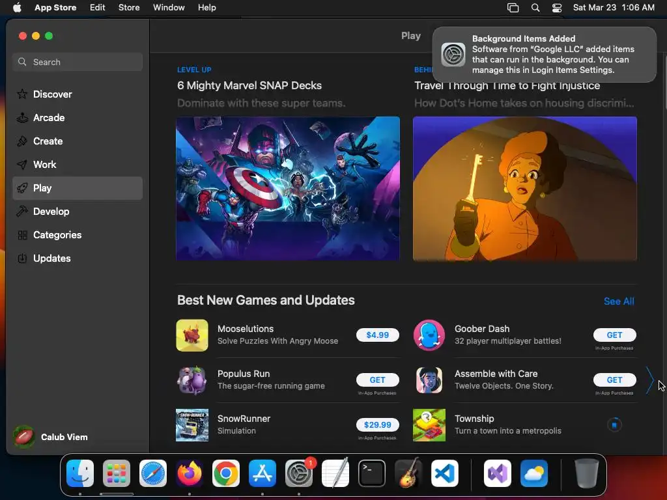Open the App Store menu

pos(55,8)
